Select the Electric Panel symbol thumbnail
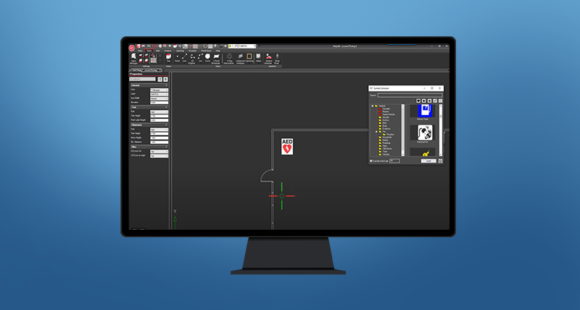This screenshot has width=580, height=310. pyautogui.click(x=424, y=111)
